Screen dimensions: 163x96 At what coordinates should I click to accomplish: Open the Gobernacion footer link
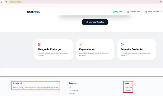tap(73, 90)
